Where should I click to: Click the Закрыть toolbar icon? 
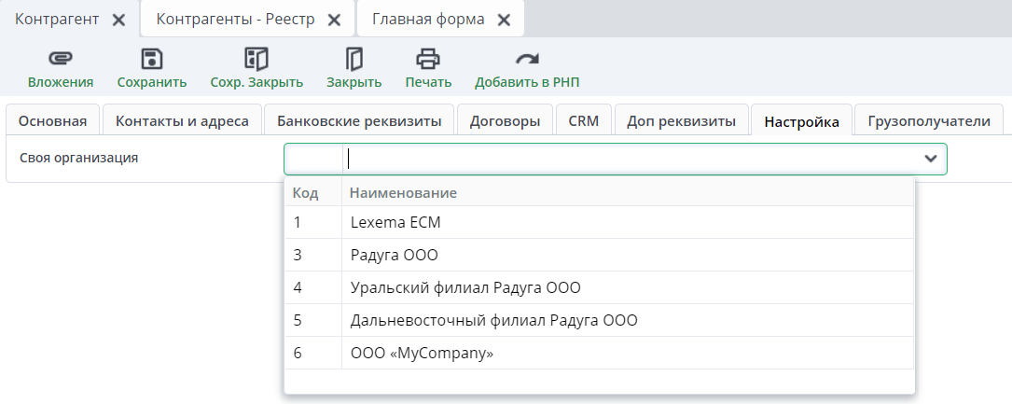click(354, 60)
